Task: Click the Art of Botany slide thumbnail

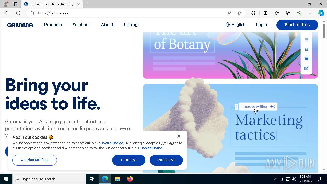Action: coord(230,55)
